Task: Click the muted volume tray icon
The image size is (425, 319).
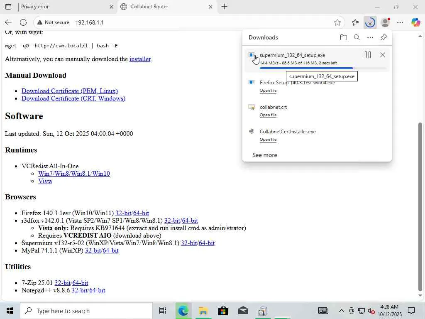Action: (x=371, y=311)
